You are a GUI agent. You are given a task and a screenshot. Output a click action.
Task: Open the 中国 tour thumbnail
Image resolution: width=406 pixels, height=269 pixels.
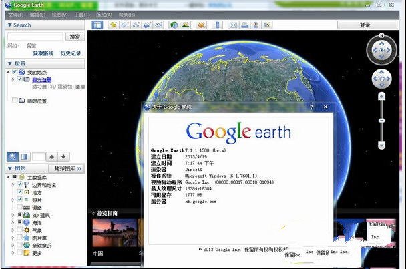pyautogui.click(x=114, y=233)
